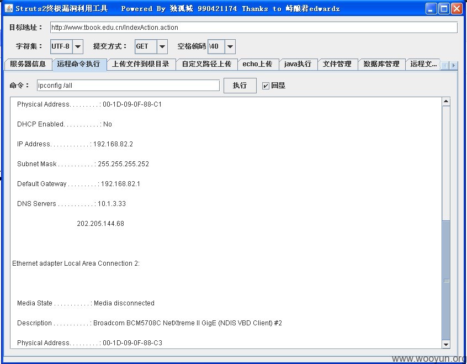The image size is (467, 364).
Task: Open the echo上传 tab
Action: pos(257,64)
